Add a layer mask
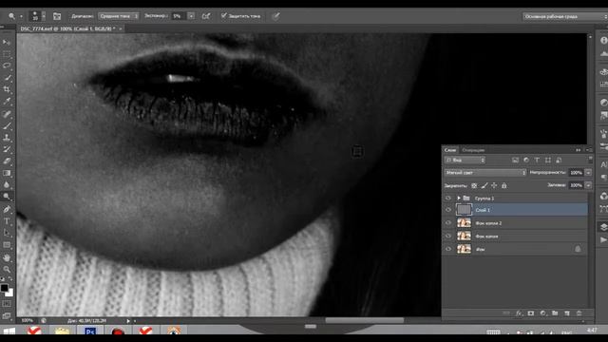The width and height of the screenshot is (608, 342). pyautogui.click(x=531, y=313)
